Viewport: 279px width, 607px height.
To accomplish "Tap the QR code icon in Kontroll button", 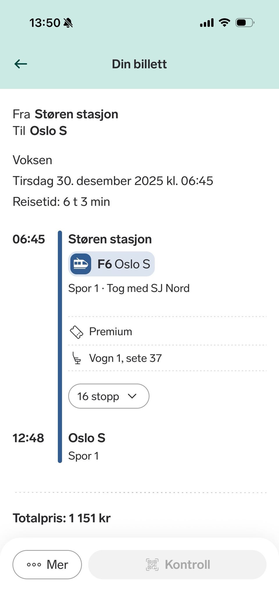I will [x=152, y=565].
